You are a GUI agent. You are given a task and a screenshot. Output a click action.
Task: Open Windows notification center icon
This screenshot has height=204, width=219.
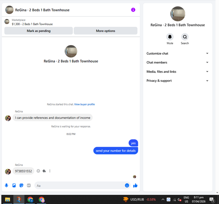point(212,200)
